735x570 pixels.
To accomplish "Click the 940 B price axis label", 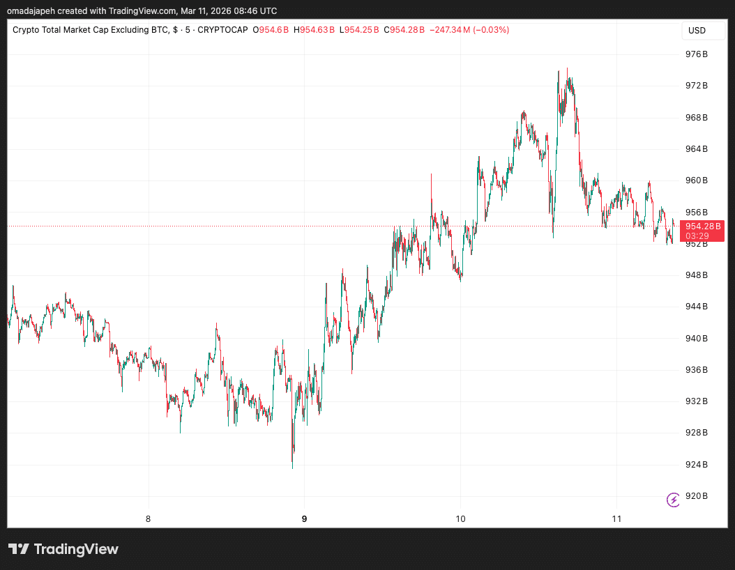I will 697,338.
